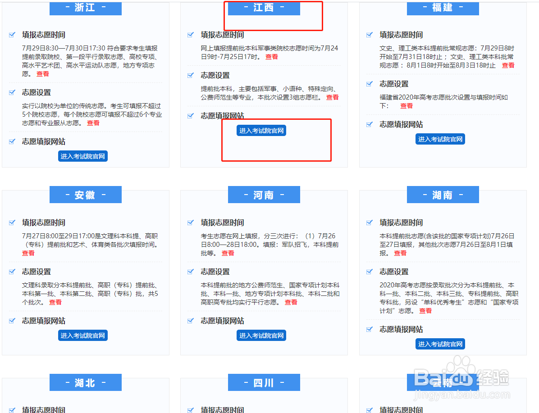
Task: Click 进入考试院官网 button for 湖南
Action: [440, 344]
